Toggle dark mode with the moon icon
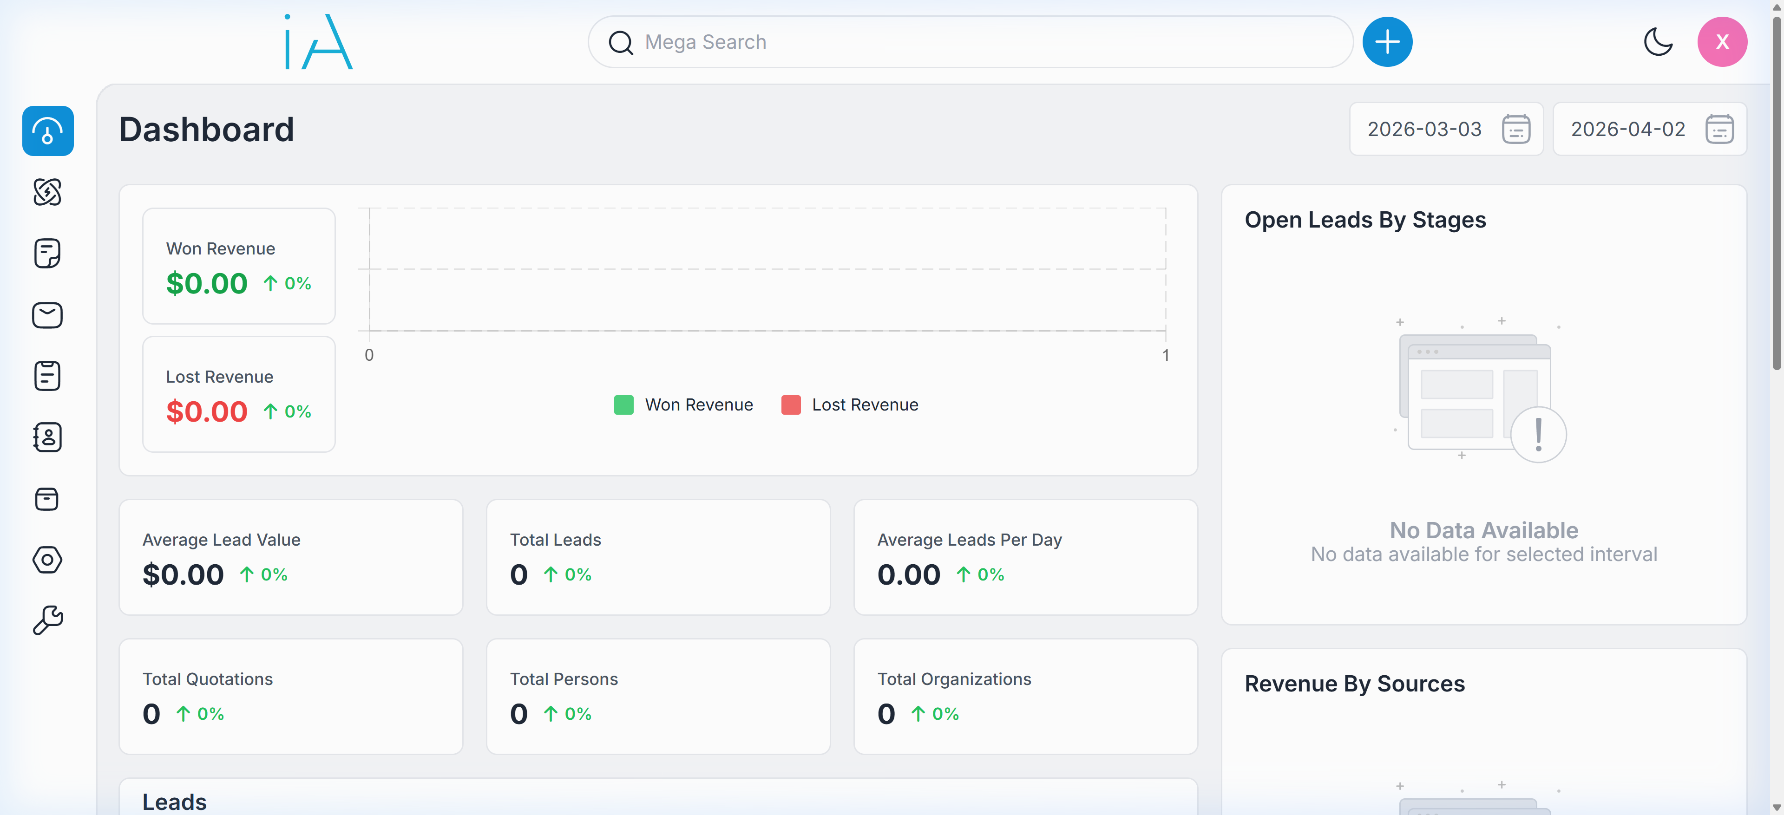 click(1658, 41)
